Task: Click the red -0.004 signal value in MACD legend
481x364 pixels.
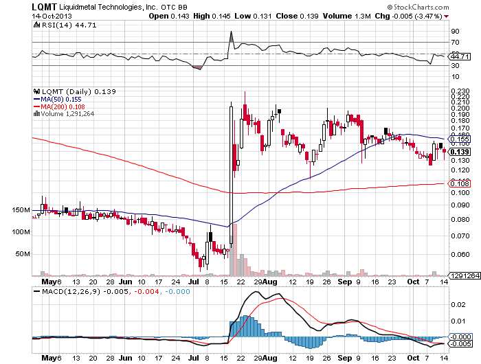Action: point(146,291)
